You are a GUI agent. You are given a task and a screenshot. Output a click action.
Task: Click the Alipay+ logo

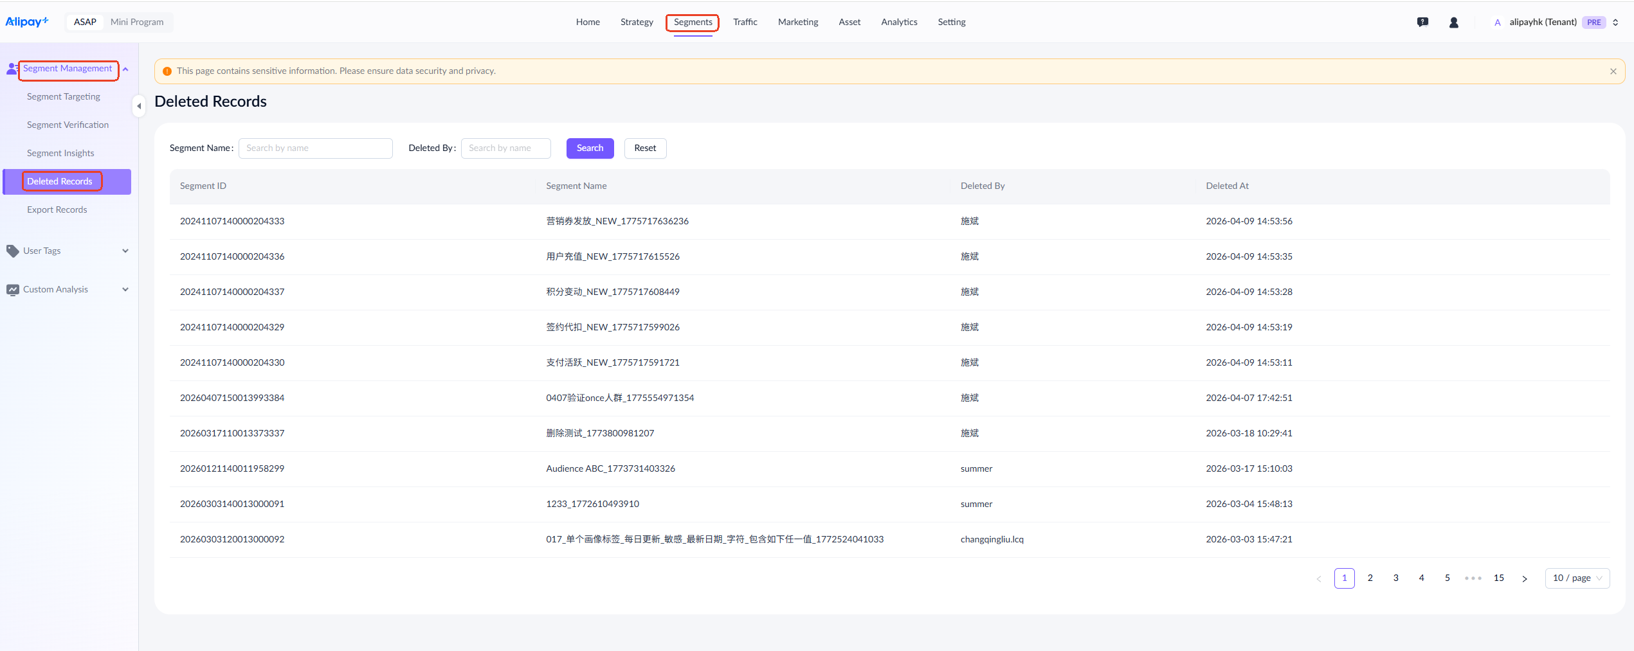pyautogui.click(x=27, y=22)
